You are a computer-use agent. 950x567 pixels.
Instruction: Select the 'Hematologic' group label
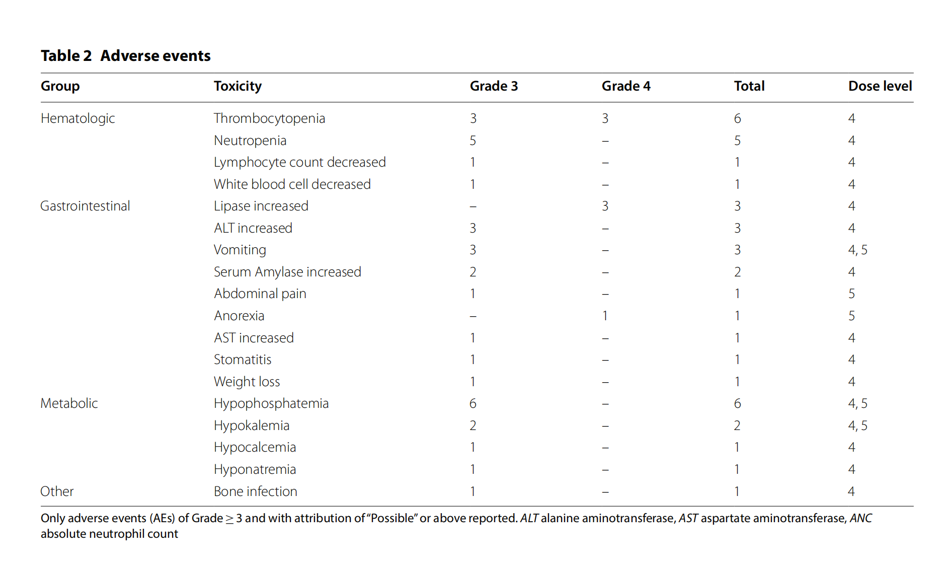click(77, 118)
